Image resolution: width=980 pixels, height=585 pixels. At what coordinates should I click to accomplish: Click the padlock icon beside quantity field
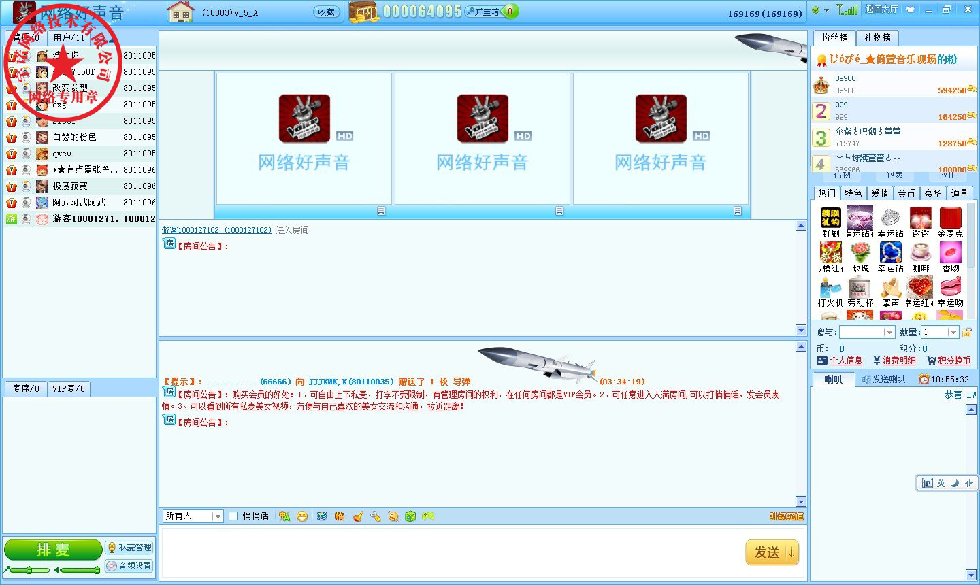(x=967, y=332)
